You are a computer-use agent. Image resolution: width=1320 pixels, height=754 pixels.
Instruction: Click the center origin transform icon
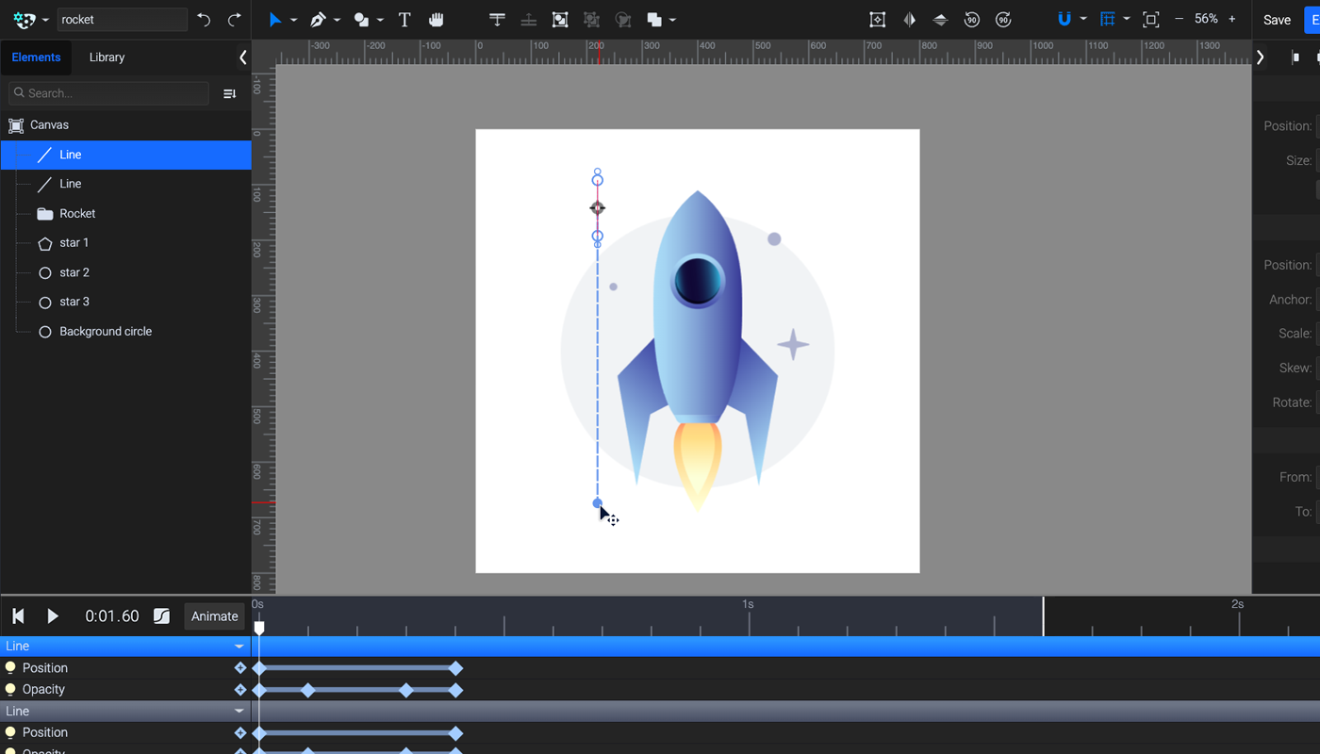(878, 20)
